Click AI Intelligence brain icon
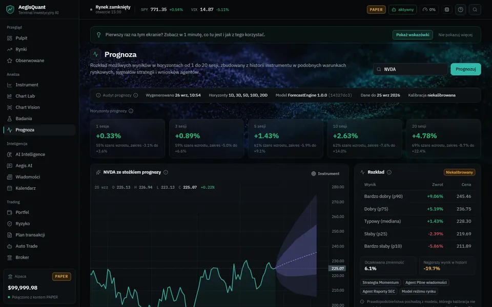The height and width of the screenshot is (307, 492). (9, 154)
